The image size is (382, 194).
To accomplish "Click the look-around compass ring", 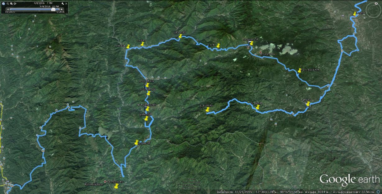I will pyautogui.click(x=373, y=10).
